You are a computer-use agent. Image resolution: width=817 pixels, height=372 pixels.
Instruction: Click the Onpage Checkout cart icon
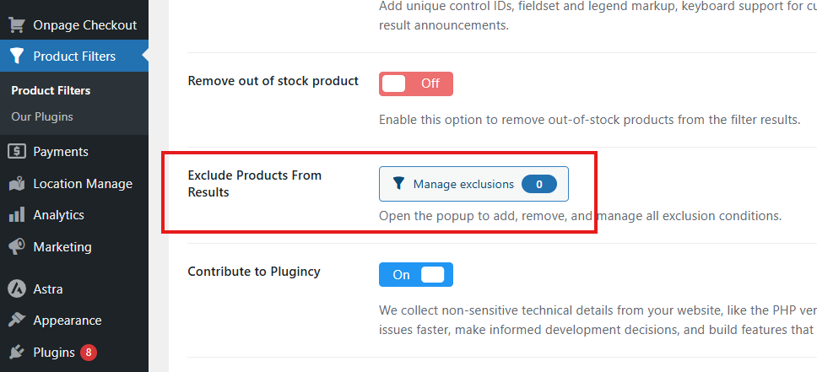[16, 24]
